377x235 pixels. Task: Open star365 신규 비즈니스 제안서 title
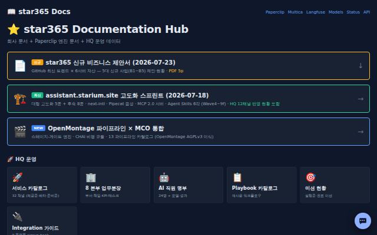tap(110, 62)
